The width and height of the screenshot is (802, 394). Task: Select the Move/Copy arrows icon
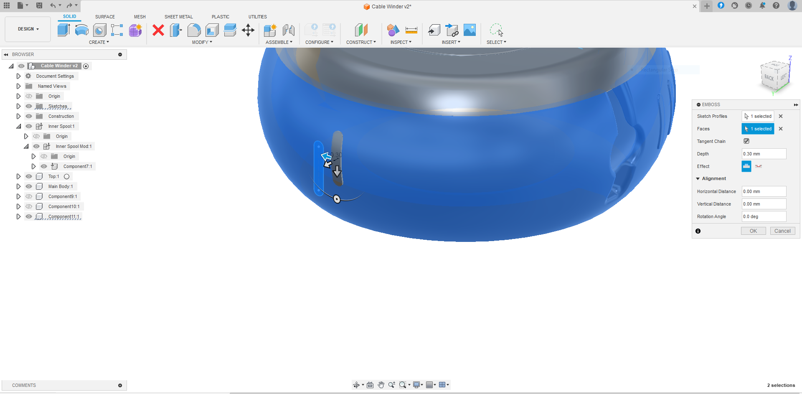coord(248,30)
